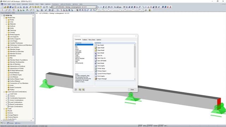The width and height of the screenshot is (226, 127).
Task: Expand the Loads tree node
Action: [4, 109]
